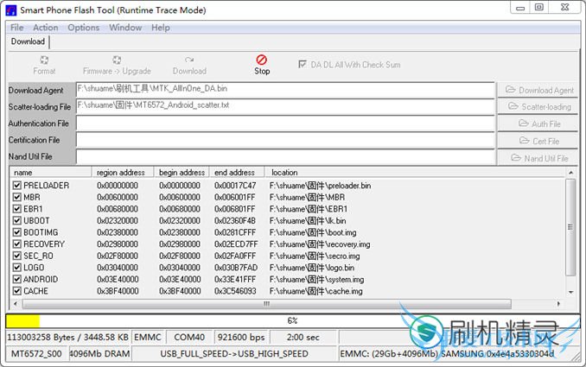
Task: Uncheck the UBOOT partition checkbox
Action: pos(16,221)
